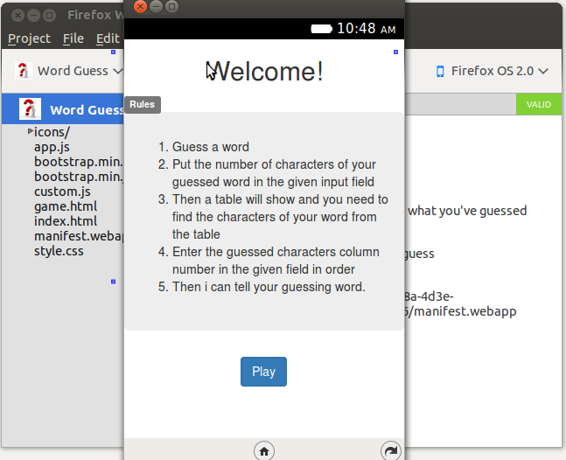566x460 pixels.
Task: Click the rotate device arrow icon
Action: [x=391, y=450]
